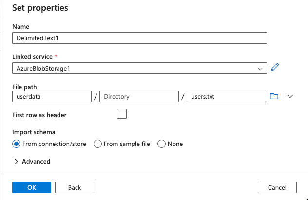Click the Name field containing DelimitedText1
This screenshot has height=200, width=308.
click(x=139, y=38)
